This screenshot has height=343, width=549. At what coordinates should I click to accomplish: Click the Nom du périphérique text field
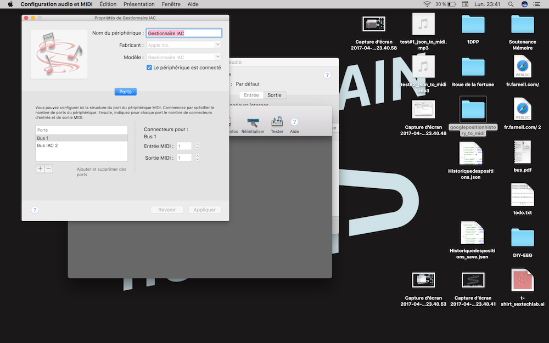(x=184, y=33)
